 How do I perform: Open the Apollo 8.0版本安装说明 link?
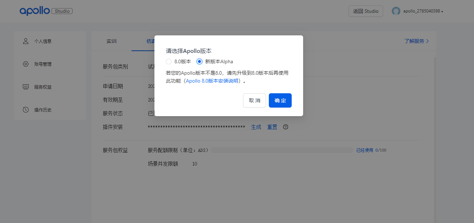coord(212,81)
